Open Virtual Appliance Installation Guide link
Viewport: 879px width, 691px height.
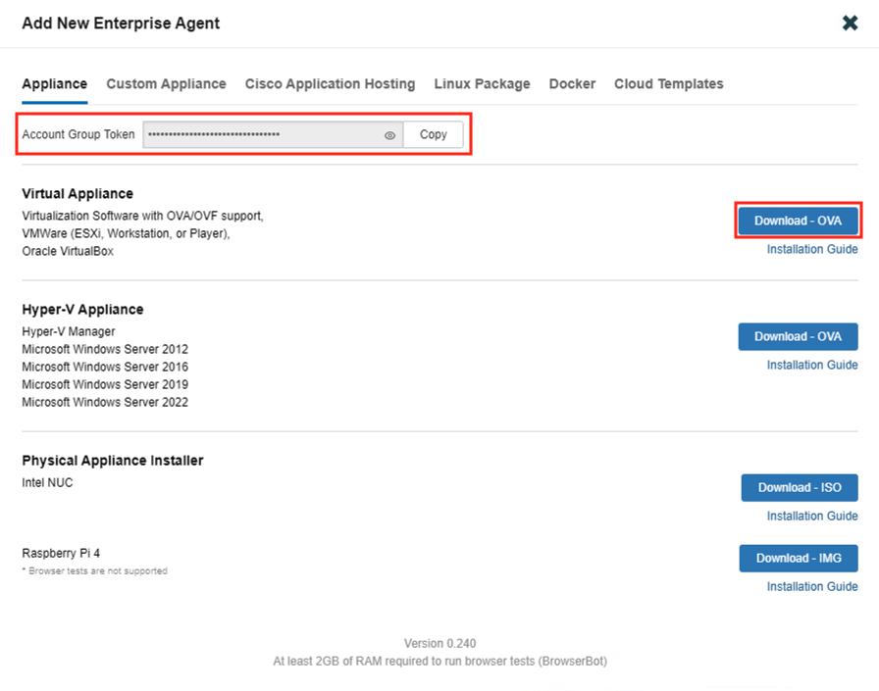811,249
